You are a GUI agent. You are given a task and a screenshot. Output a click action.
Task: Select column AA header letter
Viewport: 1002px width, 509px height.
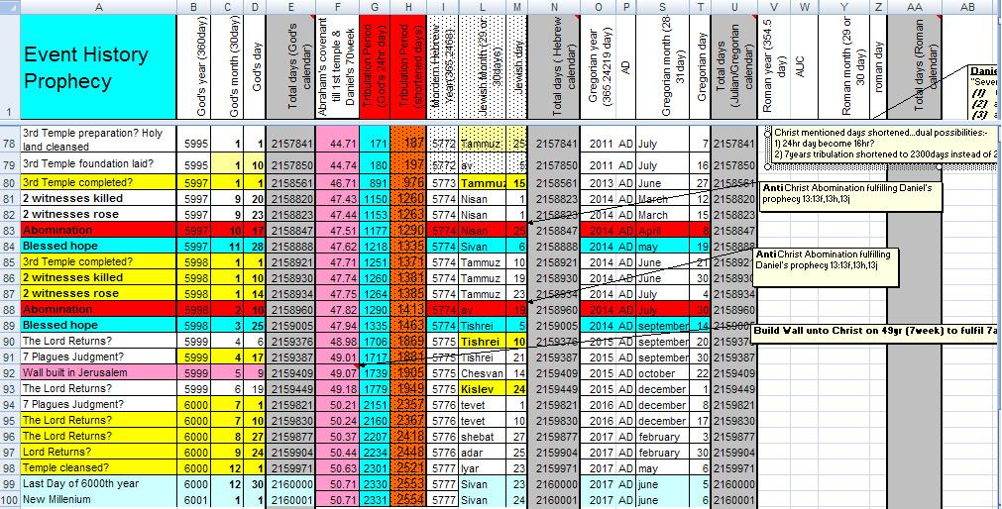pyautogui.click(x=914, y=7)
